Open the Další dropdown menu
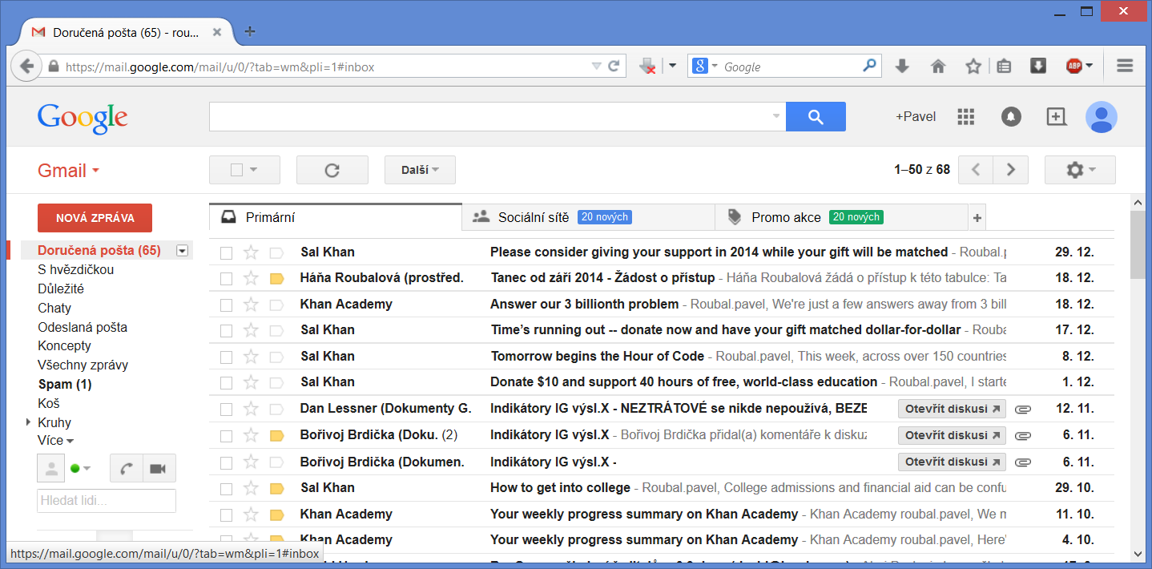The image size is (1152, 569). [420, 170]
